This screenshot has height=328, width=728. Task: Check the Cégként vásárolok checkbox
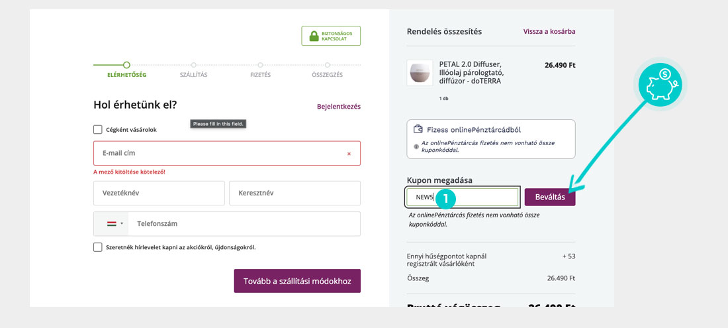pyautogui.click(x=98, y=130)
